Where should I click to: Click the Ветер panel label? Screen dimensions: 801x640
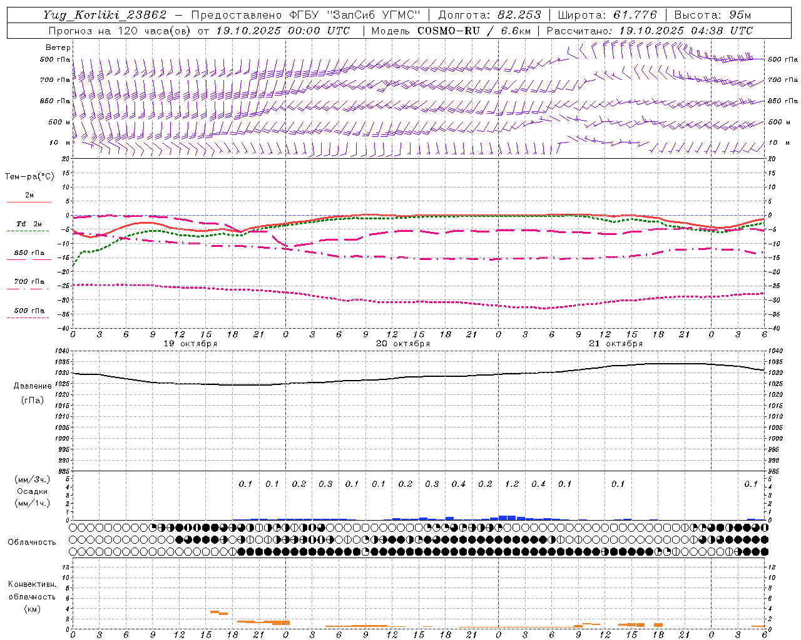(58, 47)
